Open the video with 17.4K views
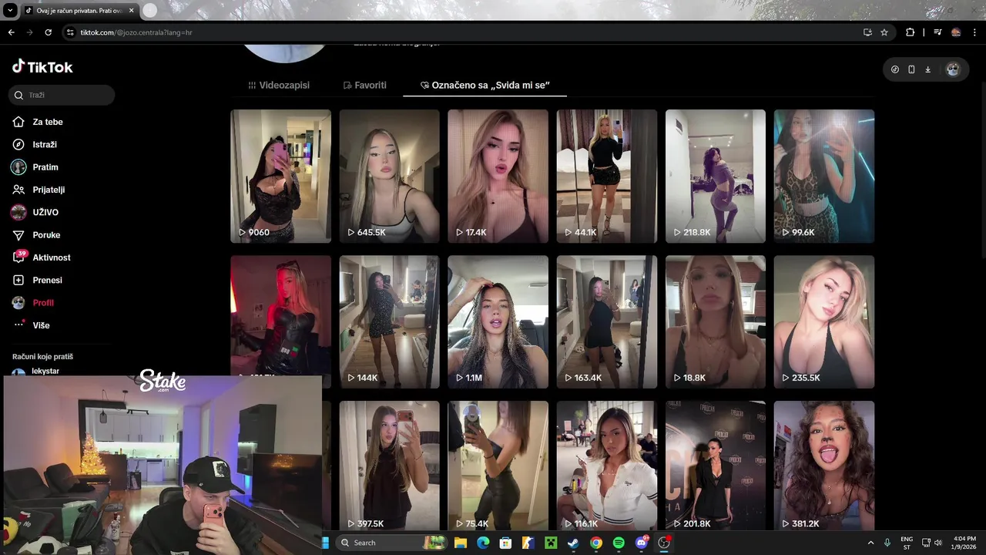Image resolution: width=986 pixels, height=555 pixels. coord(498,176)
